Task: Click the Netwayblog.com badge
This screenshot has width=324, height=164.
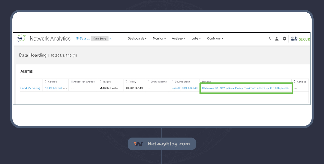Action: click(162, 144)
